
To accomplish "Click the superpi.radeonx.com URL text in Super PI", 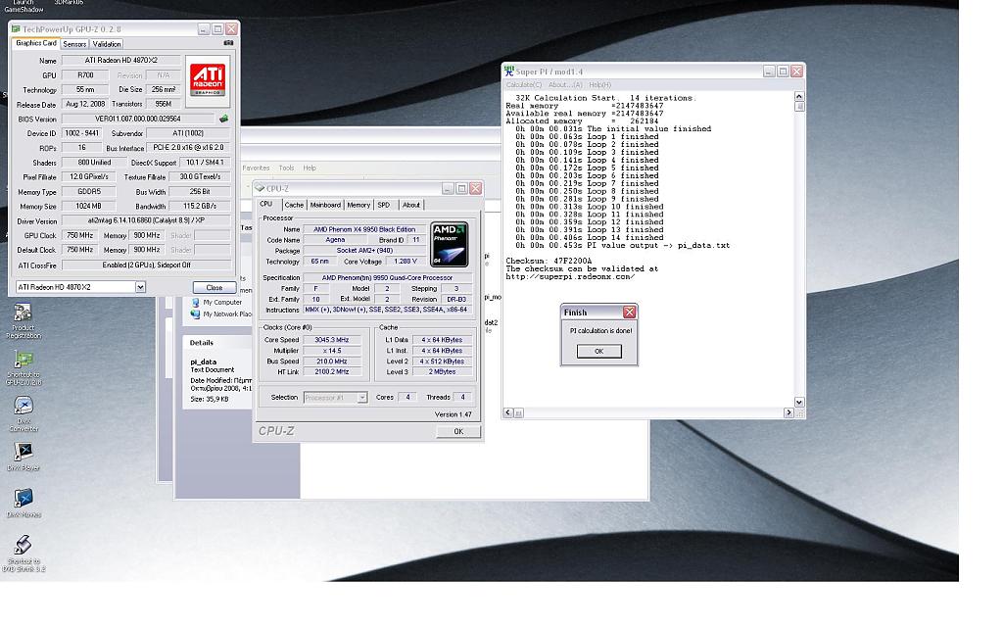I will click(x=571, y=277).
